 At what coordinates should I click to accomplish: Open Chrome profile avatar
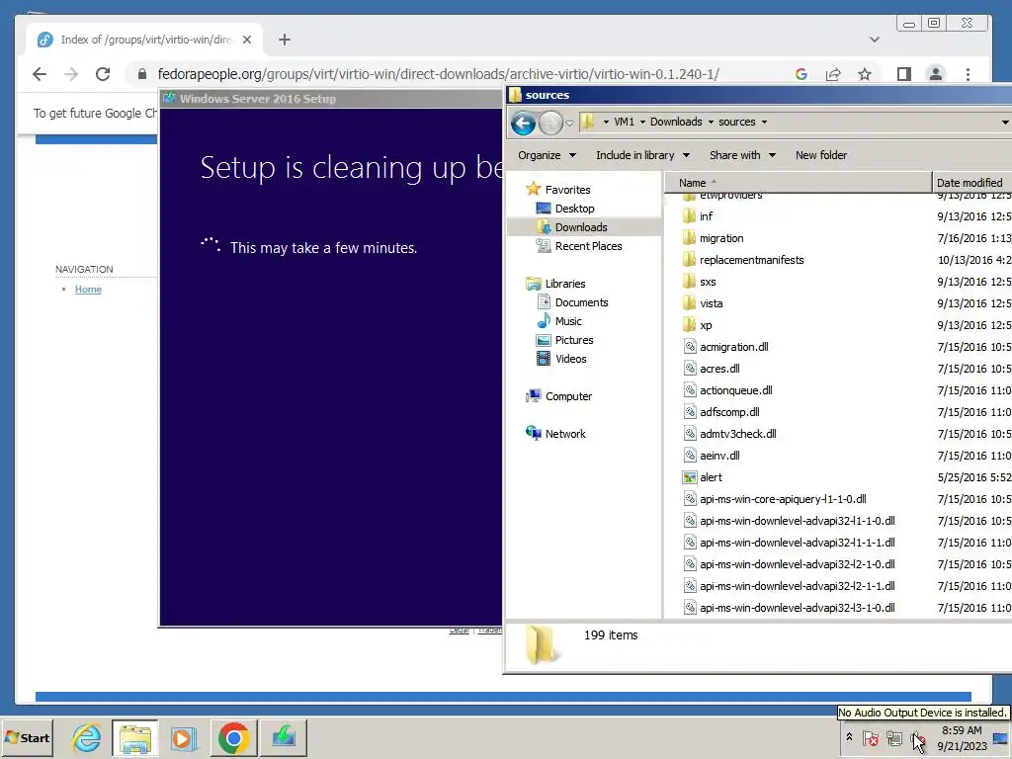[x=935, y=74]
